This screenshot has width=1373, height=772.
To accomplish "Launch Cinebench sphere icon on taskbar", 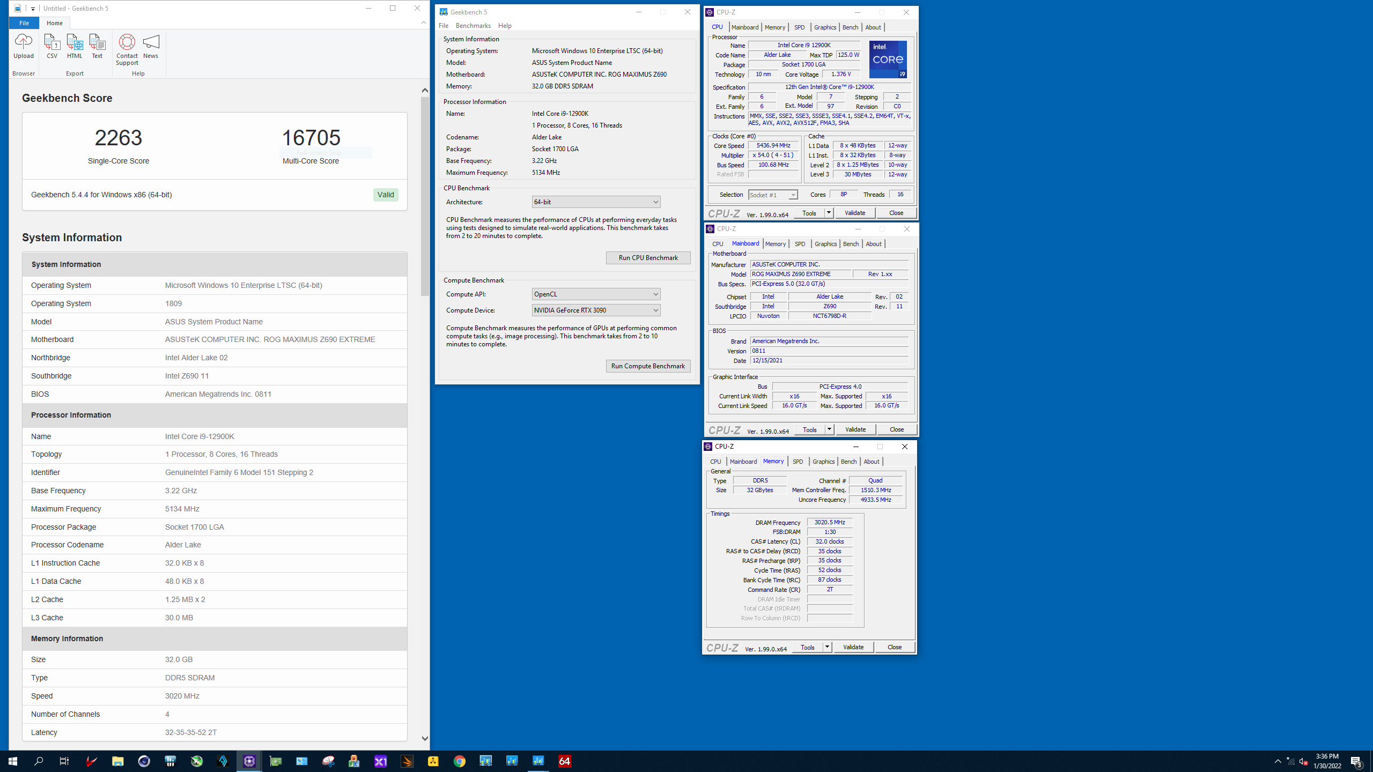I will 144,761.
